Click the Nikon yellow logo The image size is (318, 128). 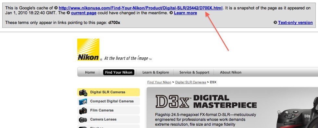(x=88, y=49)
